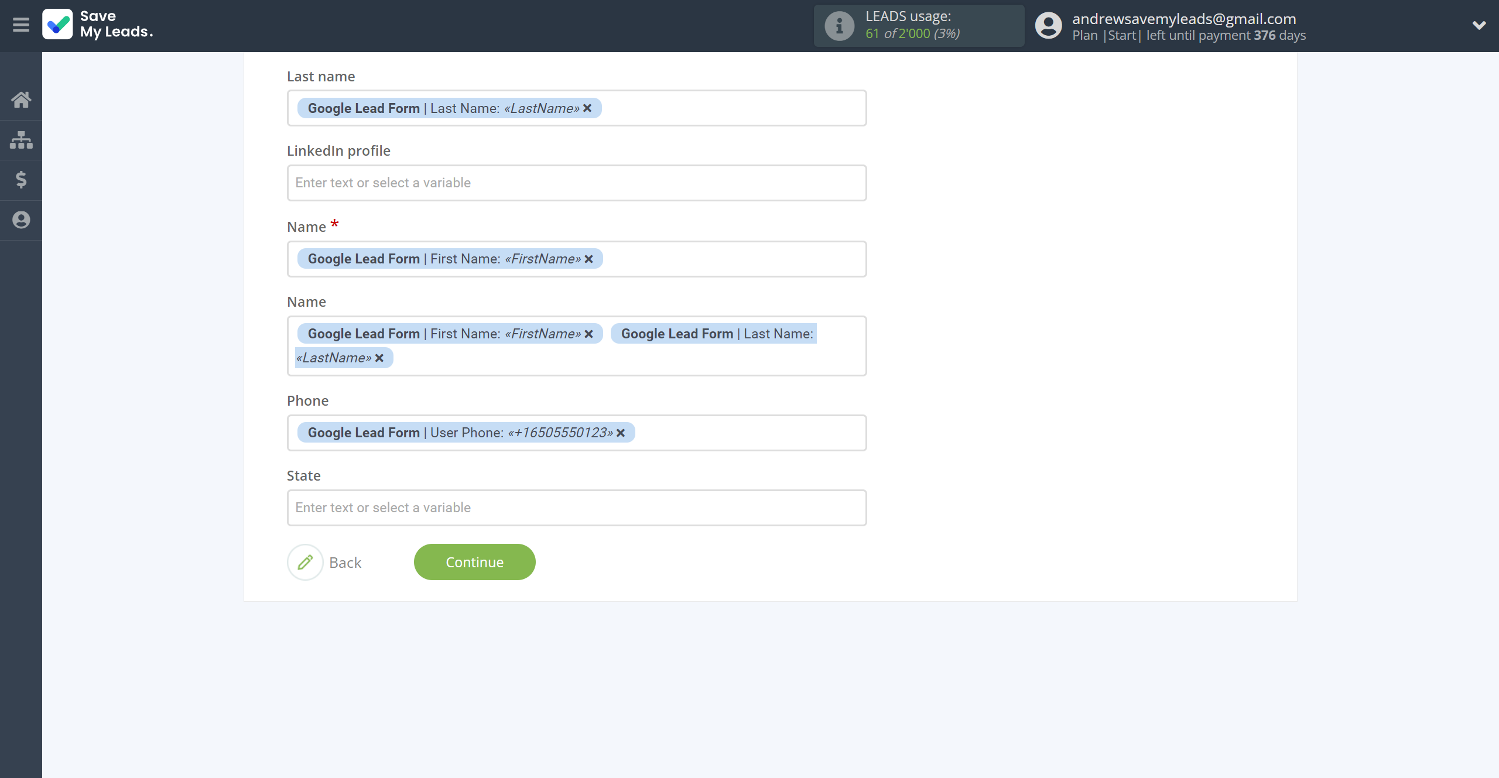Remove LastName tag from Last name field
Screen dimensions: 1499x778
[x=587, y=108]
